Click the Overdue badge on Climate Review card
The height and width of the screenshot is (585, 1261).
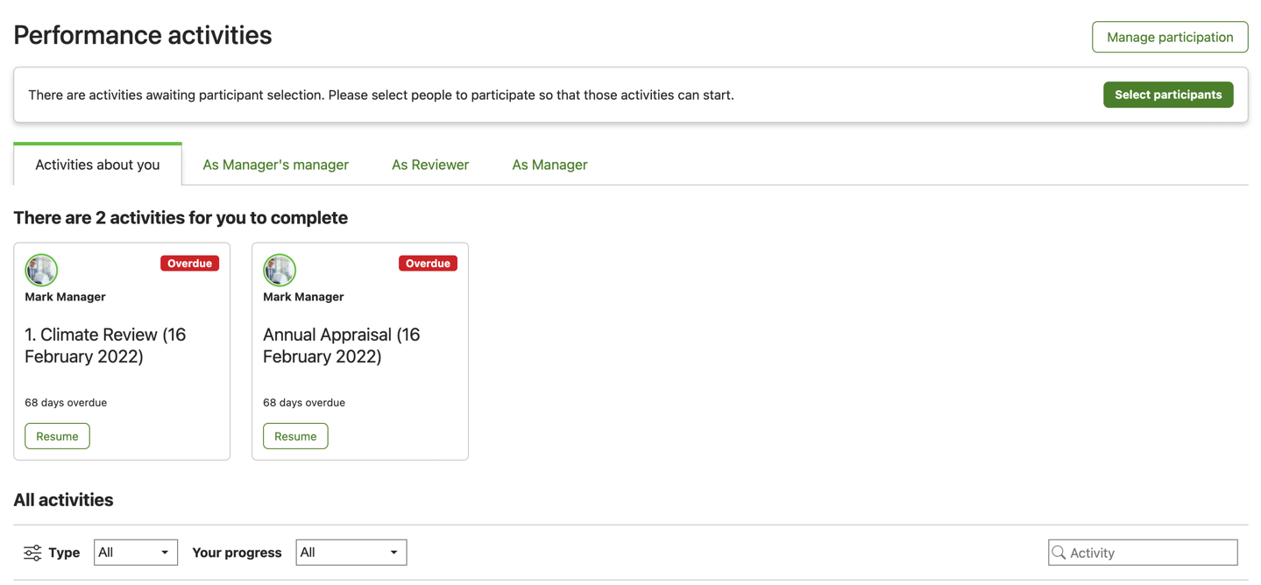189,264
